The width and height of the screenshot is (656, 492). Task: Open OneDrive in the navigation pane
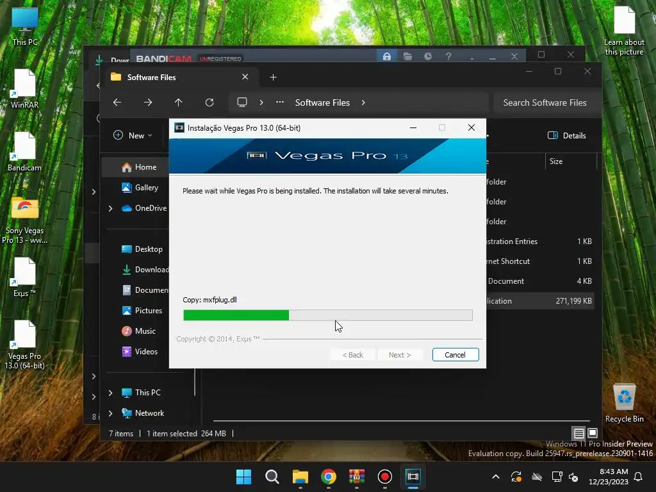click(144, 208)
